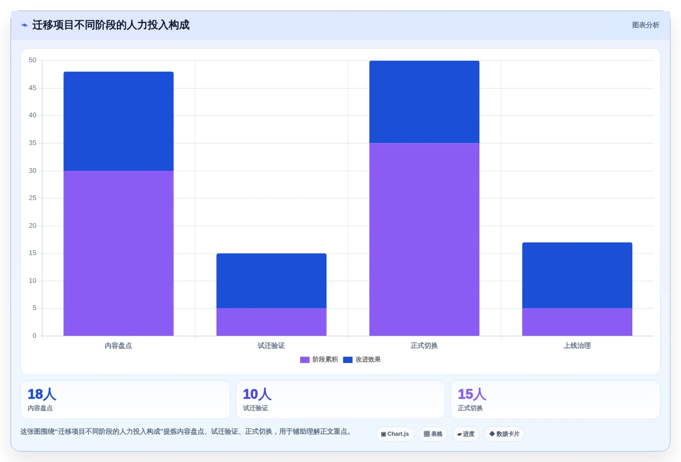Click the description text under the cards
This screenshot has height=462, width=681.
point(187,432)
